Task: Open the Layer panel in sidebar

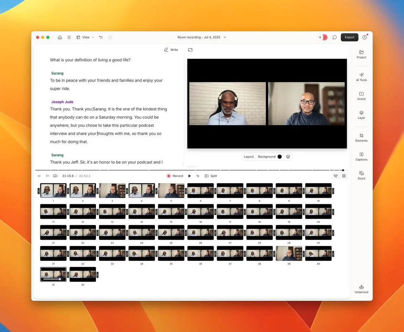Action: pyautogui.click(x=361, y=115)
